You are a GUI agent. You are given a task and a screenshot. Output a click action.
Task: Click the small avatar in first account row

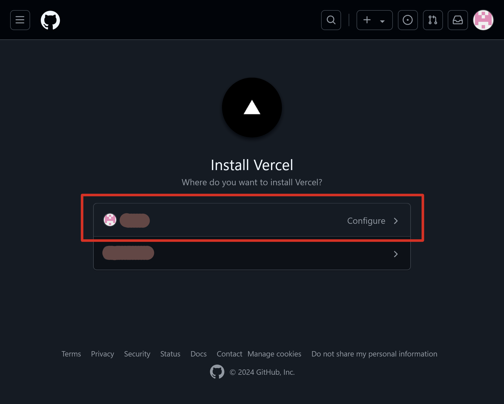[x=110, y=220]
